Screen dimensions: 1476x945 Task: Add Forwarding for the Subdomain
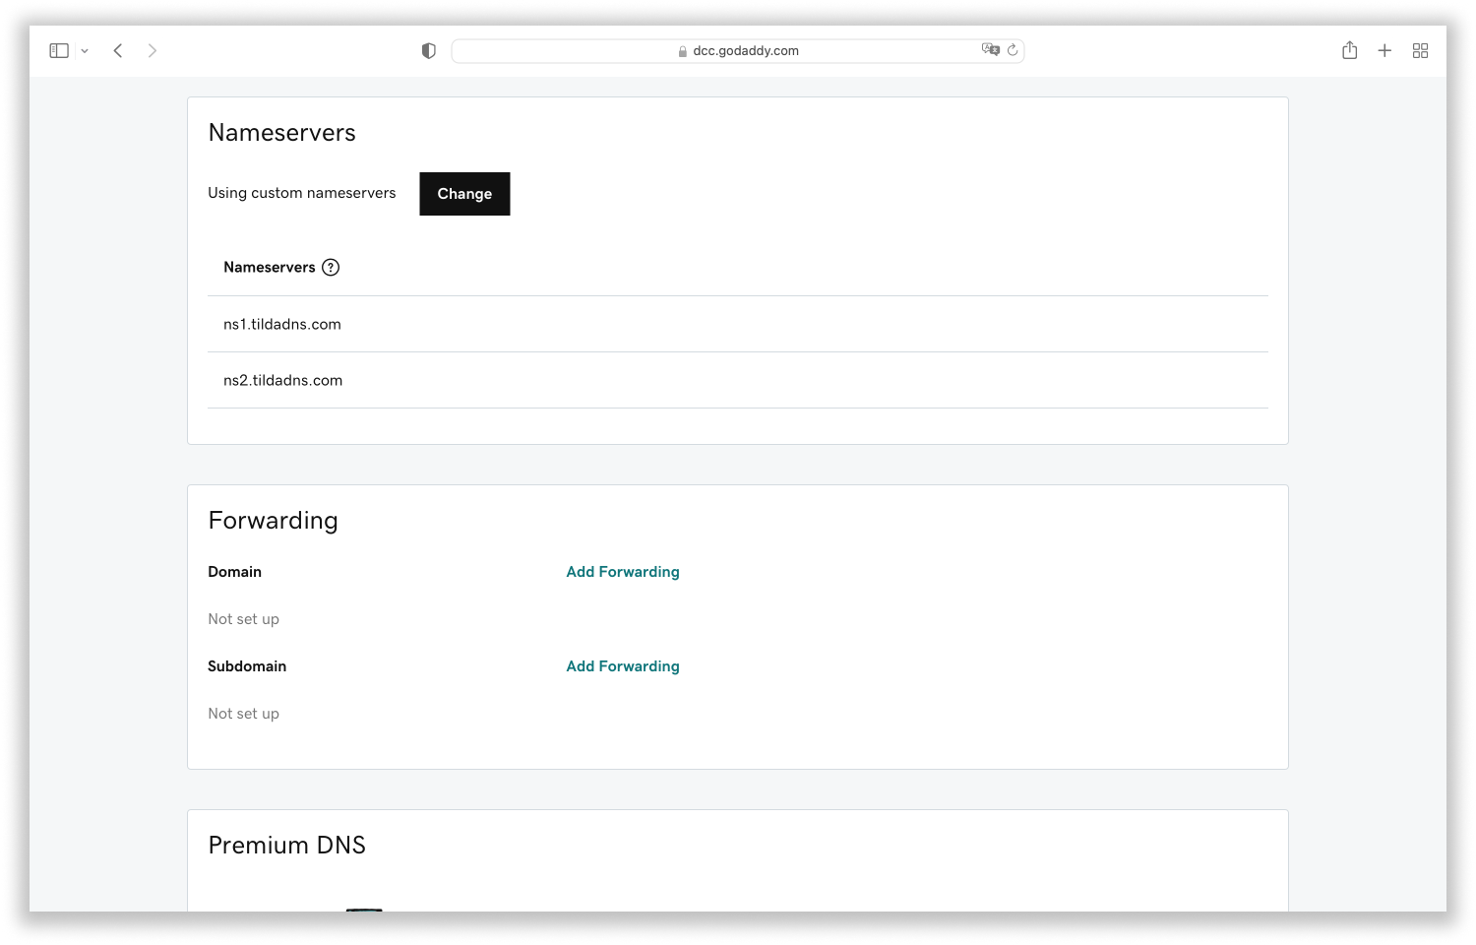tap(622, 665)
